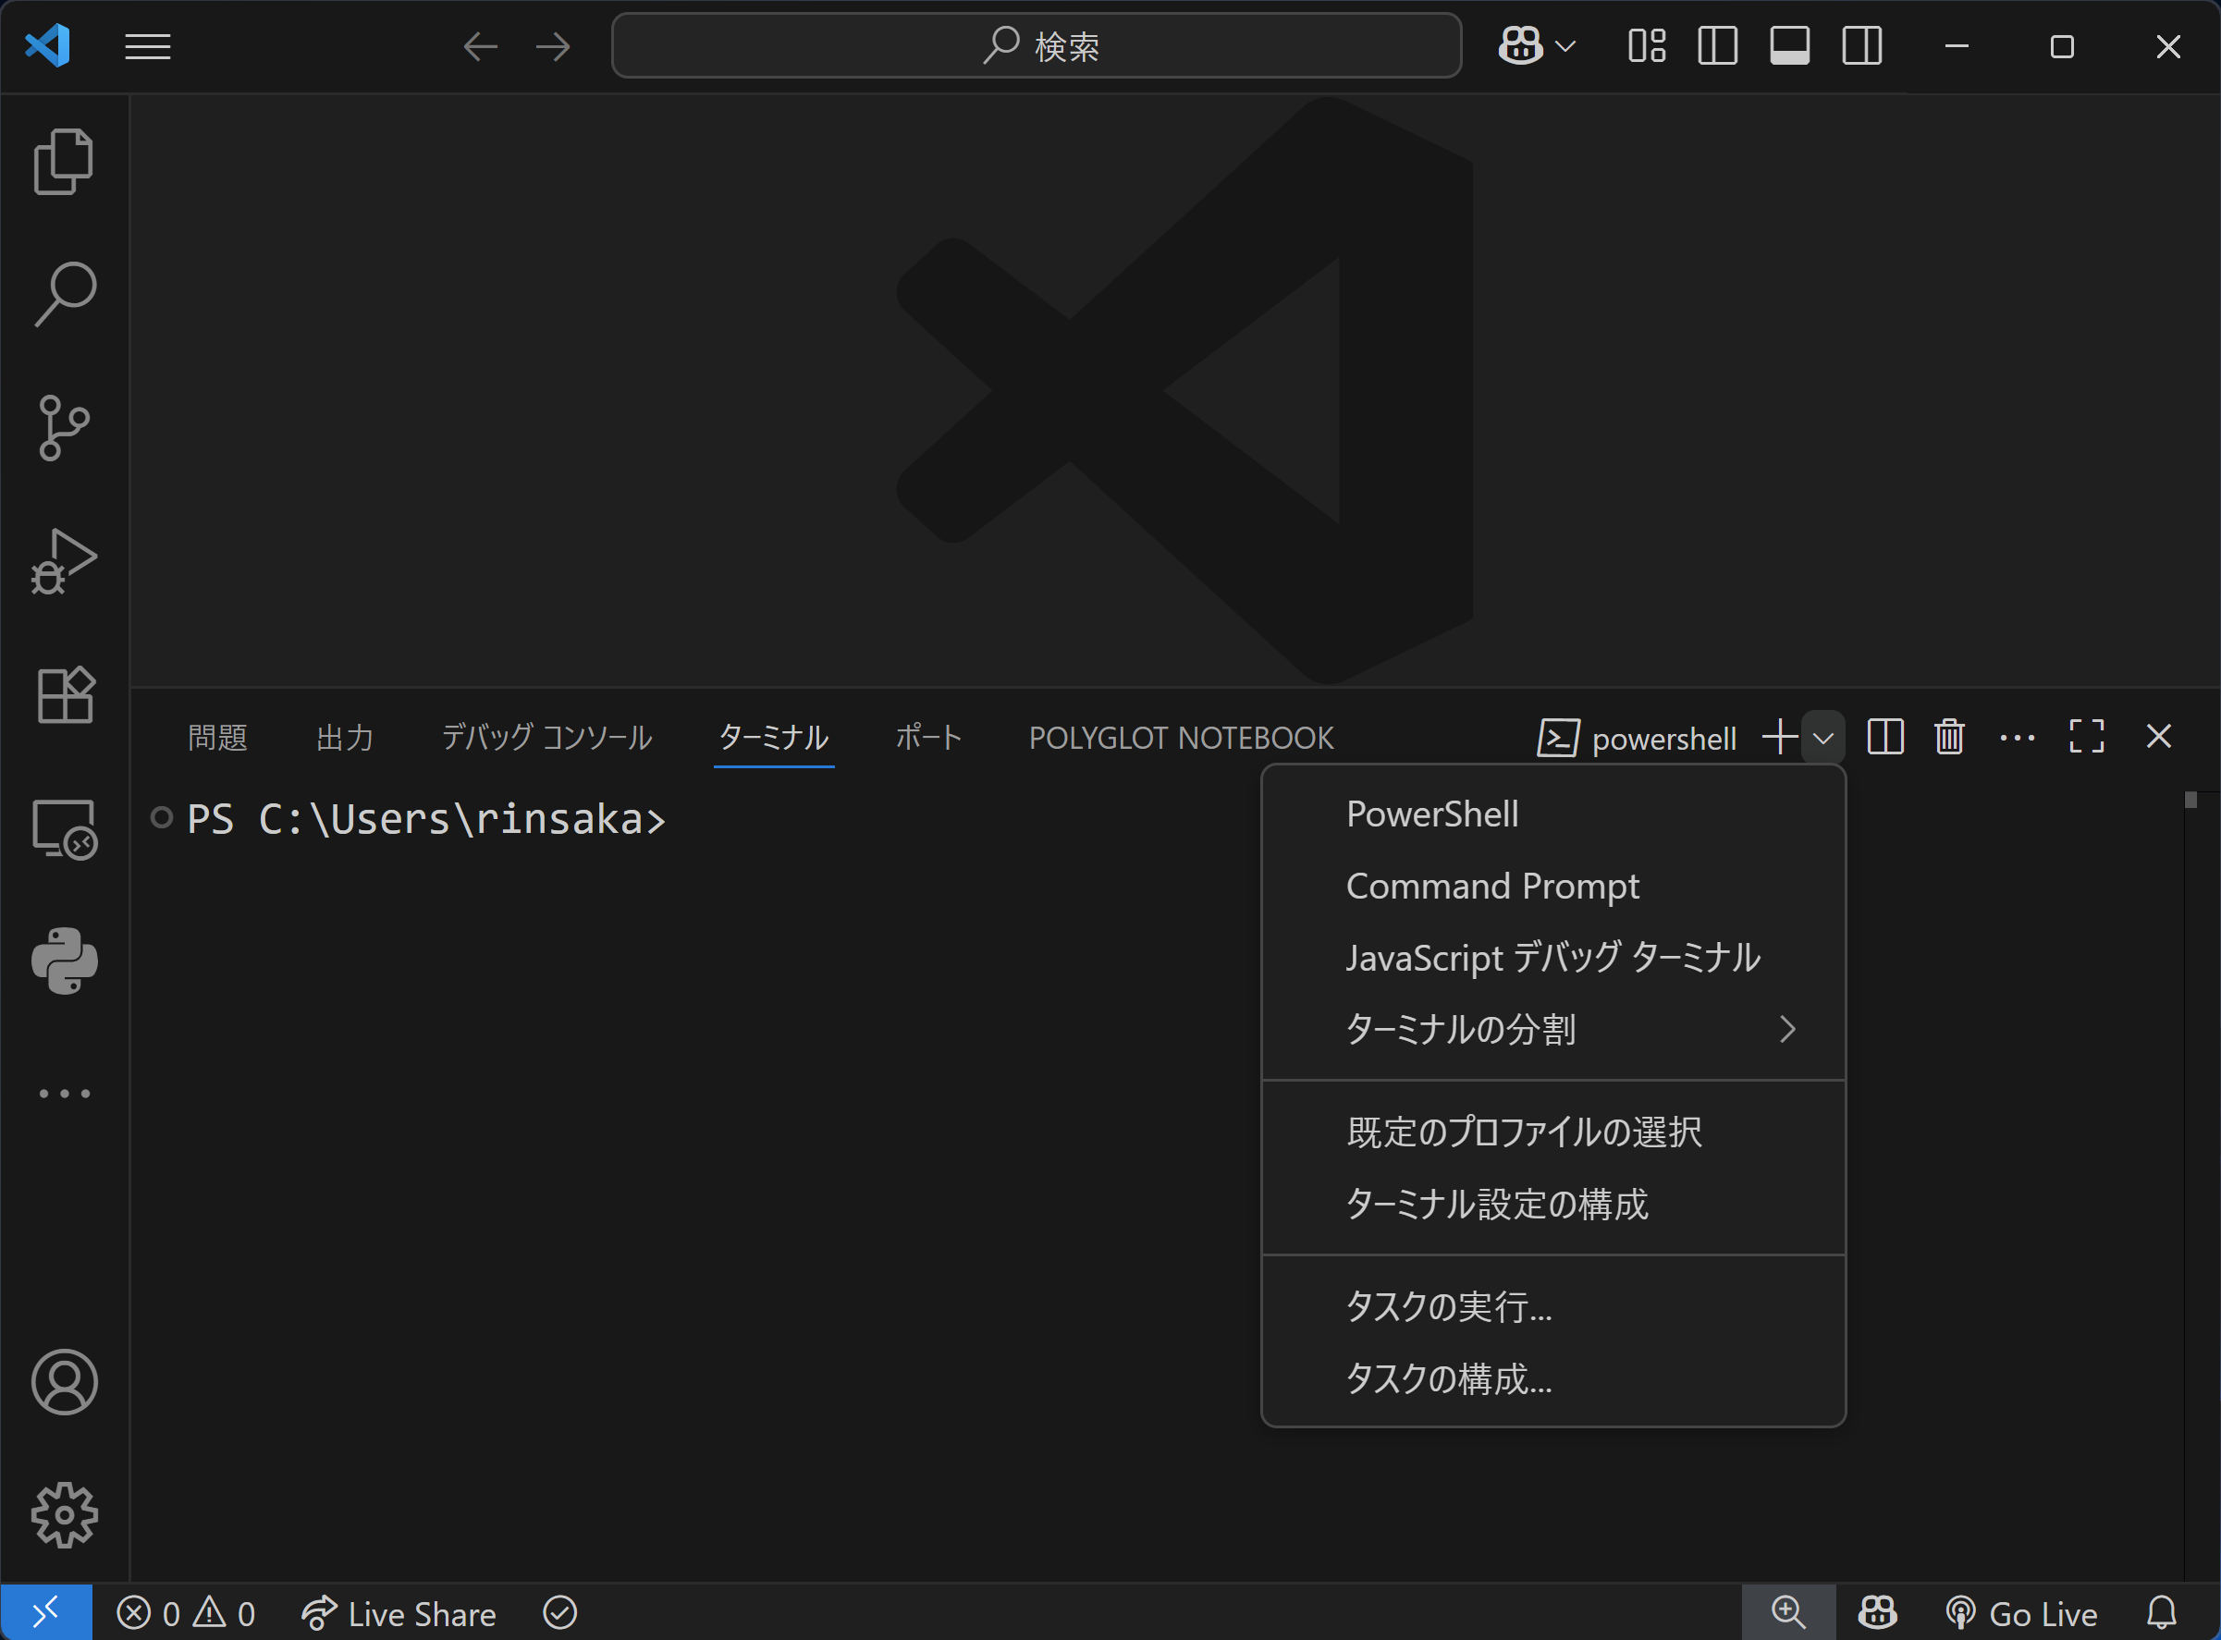Switch to the 出力 tab
Screen dimensions: 2221x1640
click(x=345, y=738)
